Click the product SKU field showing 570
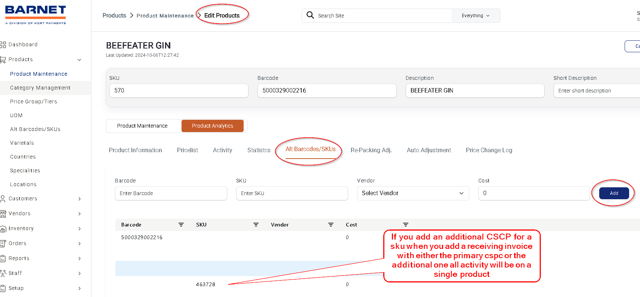640x297 pixels. (x=179, y=91)
